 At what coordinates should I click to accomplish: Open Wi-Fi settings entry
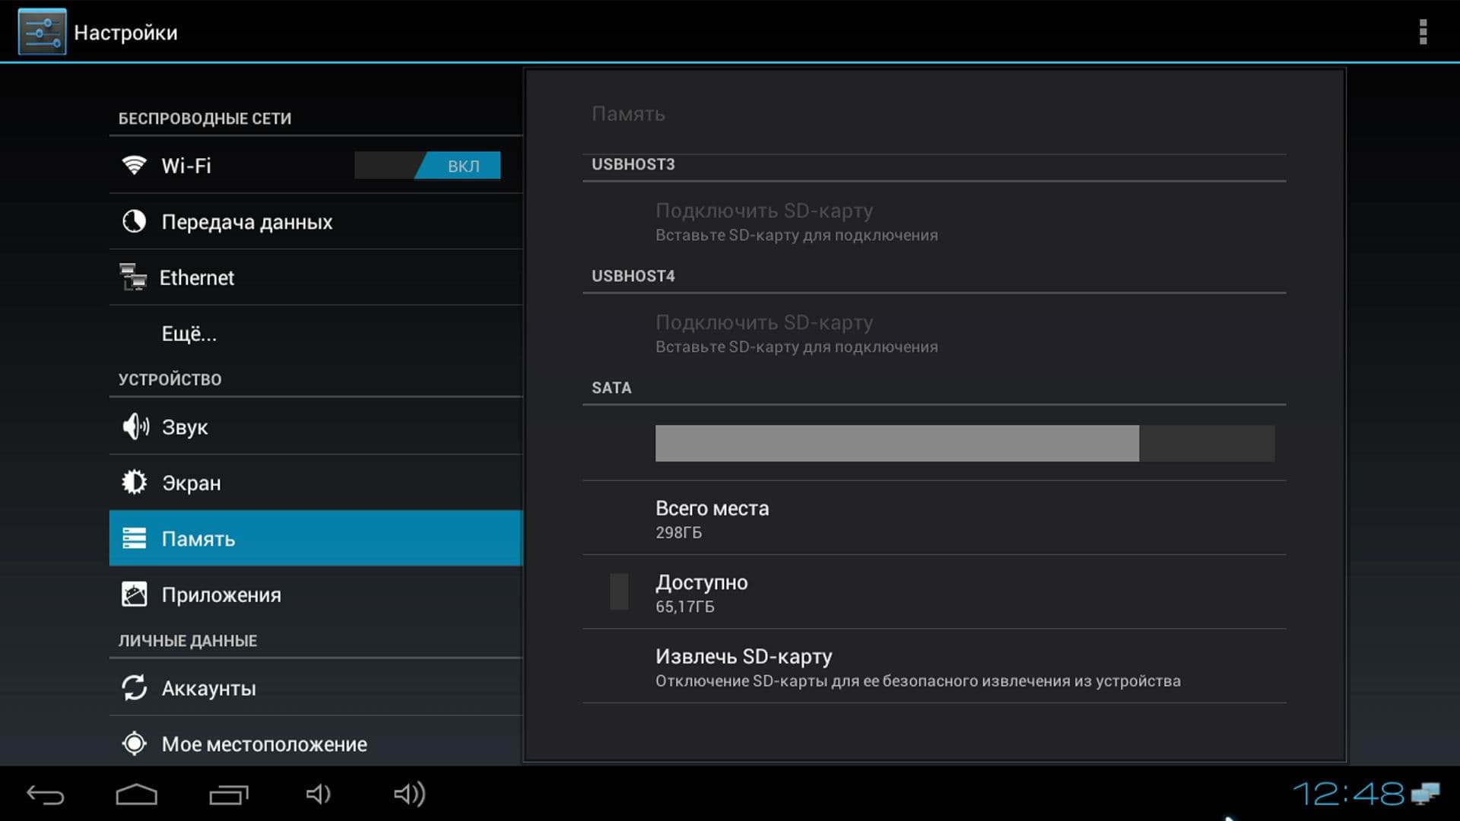186,166
